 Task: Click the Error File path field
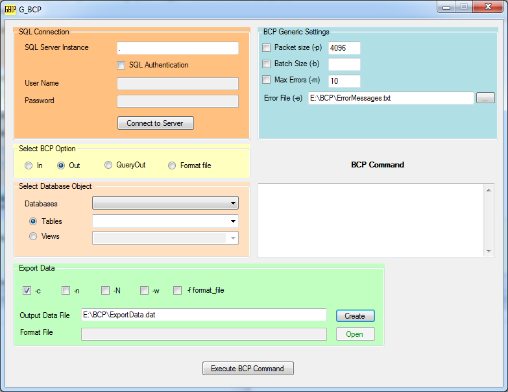391,98
